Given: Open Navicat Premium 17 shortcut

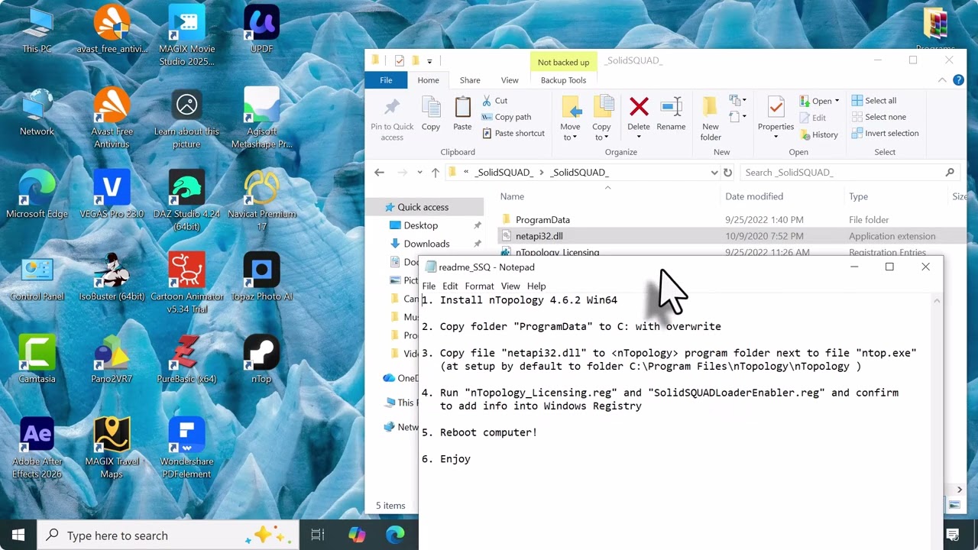Looking at the screenshot, I should 261,201.
